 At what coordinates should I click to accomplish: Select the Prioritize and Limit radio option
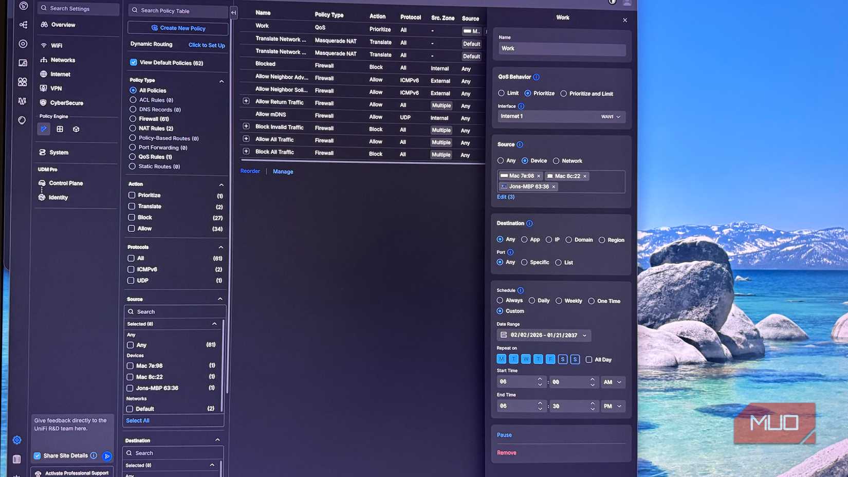click(x=564, y=94)
